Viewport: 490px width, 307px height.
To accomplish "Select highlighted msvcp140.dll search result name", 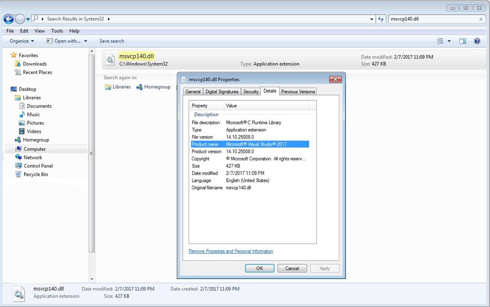I will point(136,56).
